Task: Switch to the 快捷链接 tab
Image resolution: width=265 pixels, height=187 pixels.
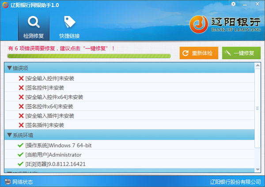Action: coord(69,27)
